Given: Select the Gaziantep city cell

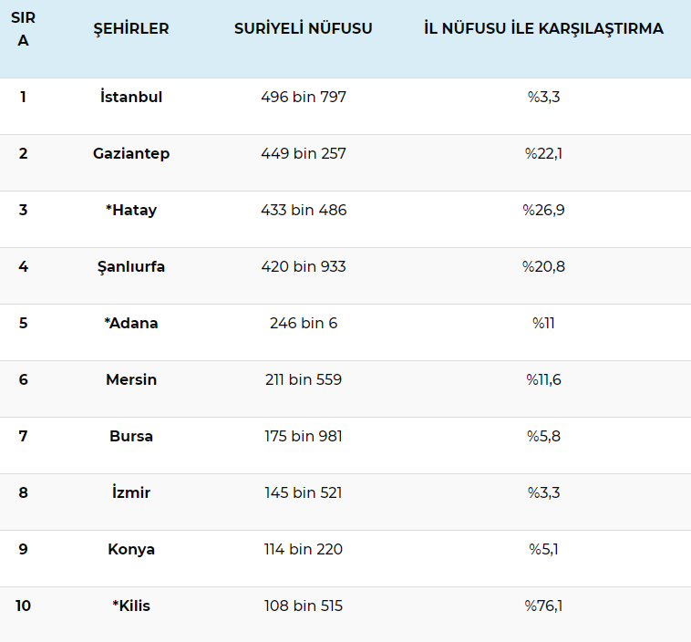Looking at the screenshot, I should 131,153.
